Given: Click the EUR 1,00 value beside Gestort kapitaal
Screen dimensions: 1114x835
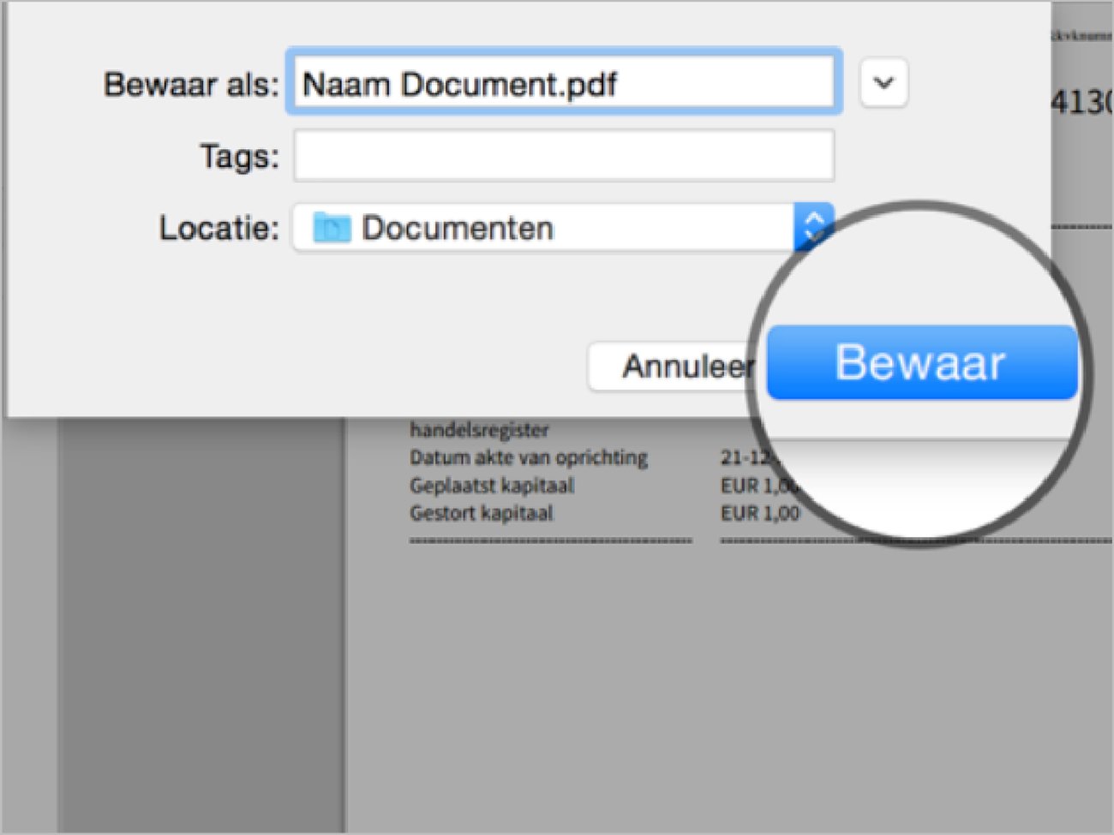Looking at the screenshot, I should coord(760,513).
